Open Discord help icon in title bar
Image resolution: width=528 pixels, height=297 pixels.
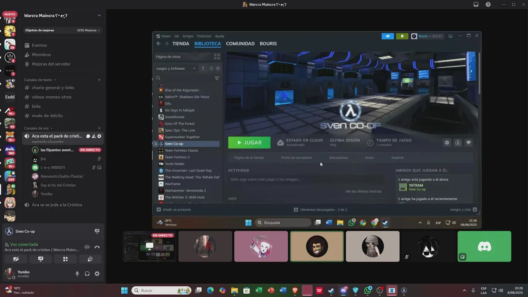pyautogui.click(x=488, y=5)
